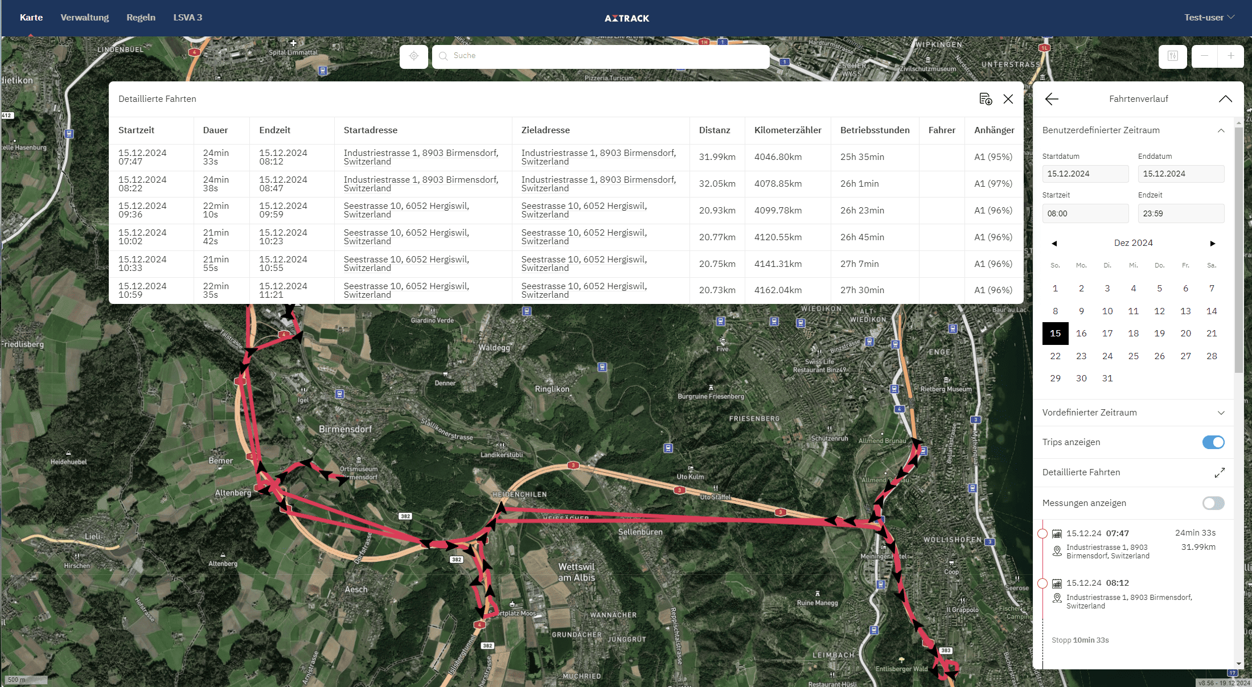Click the export report icon in Detaillierte Fahrten
Screen dimensions: 1252x687
point(986,99)
